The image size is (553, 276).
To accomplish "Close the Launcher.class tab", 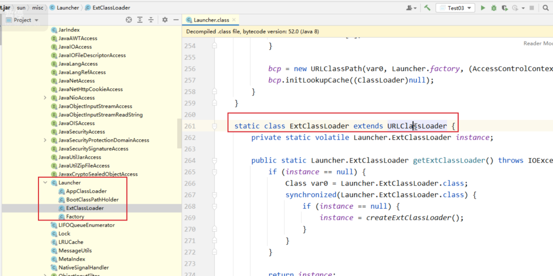I will click(x=234, y=20).
